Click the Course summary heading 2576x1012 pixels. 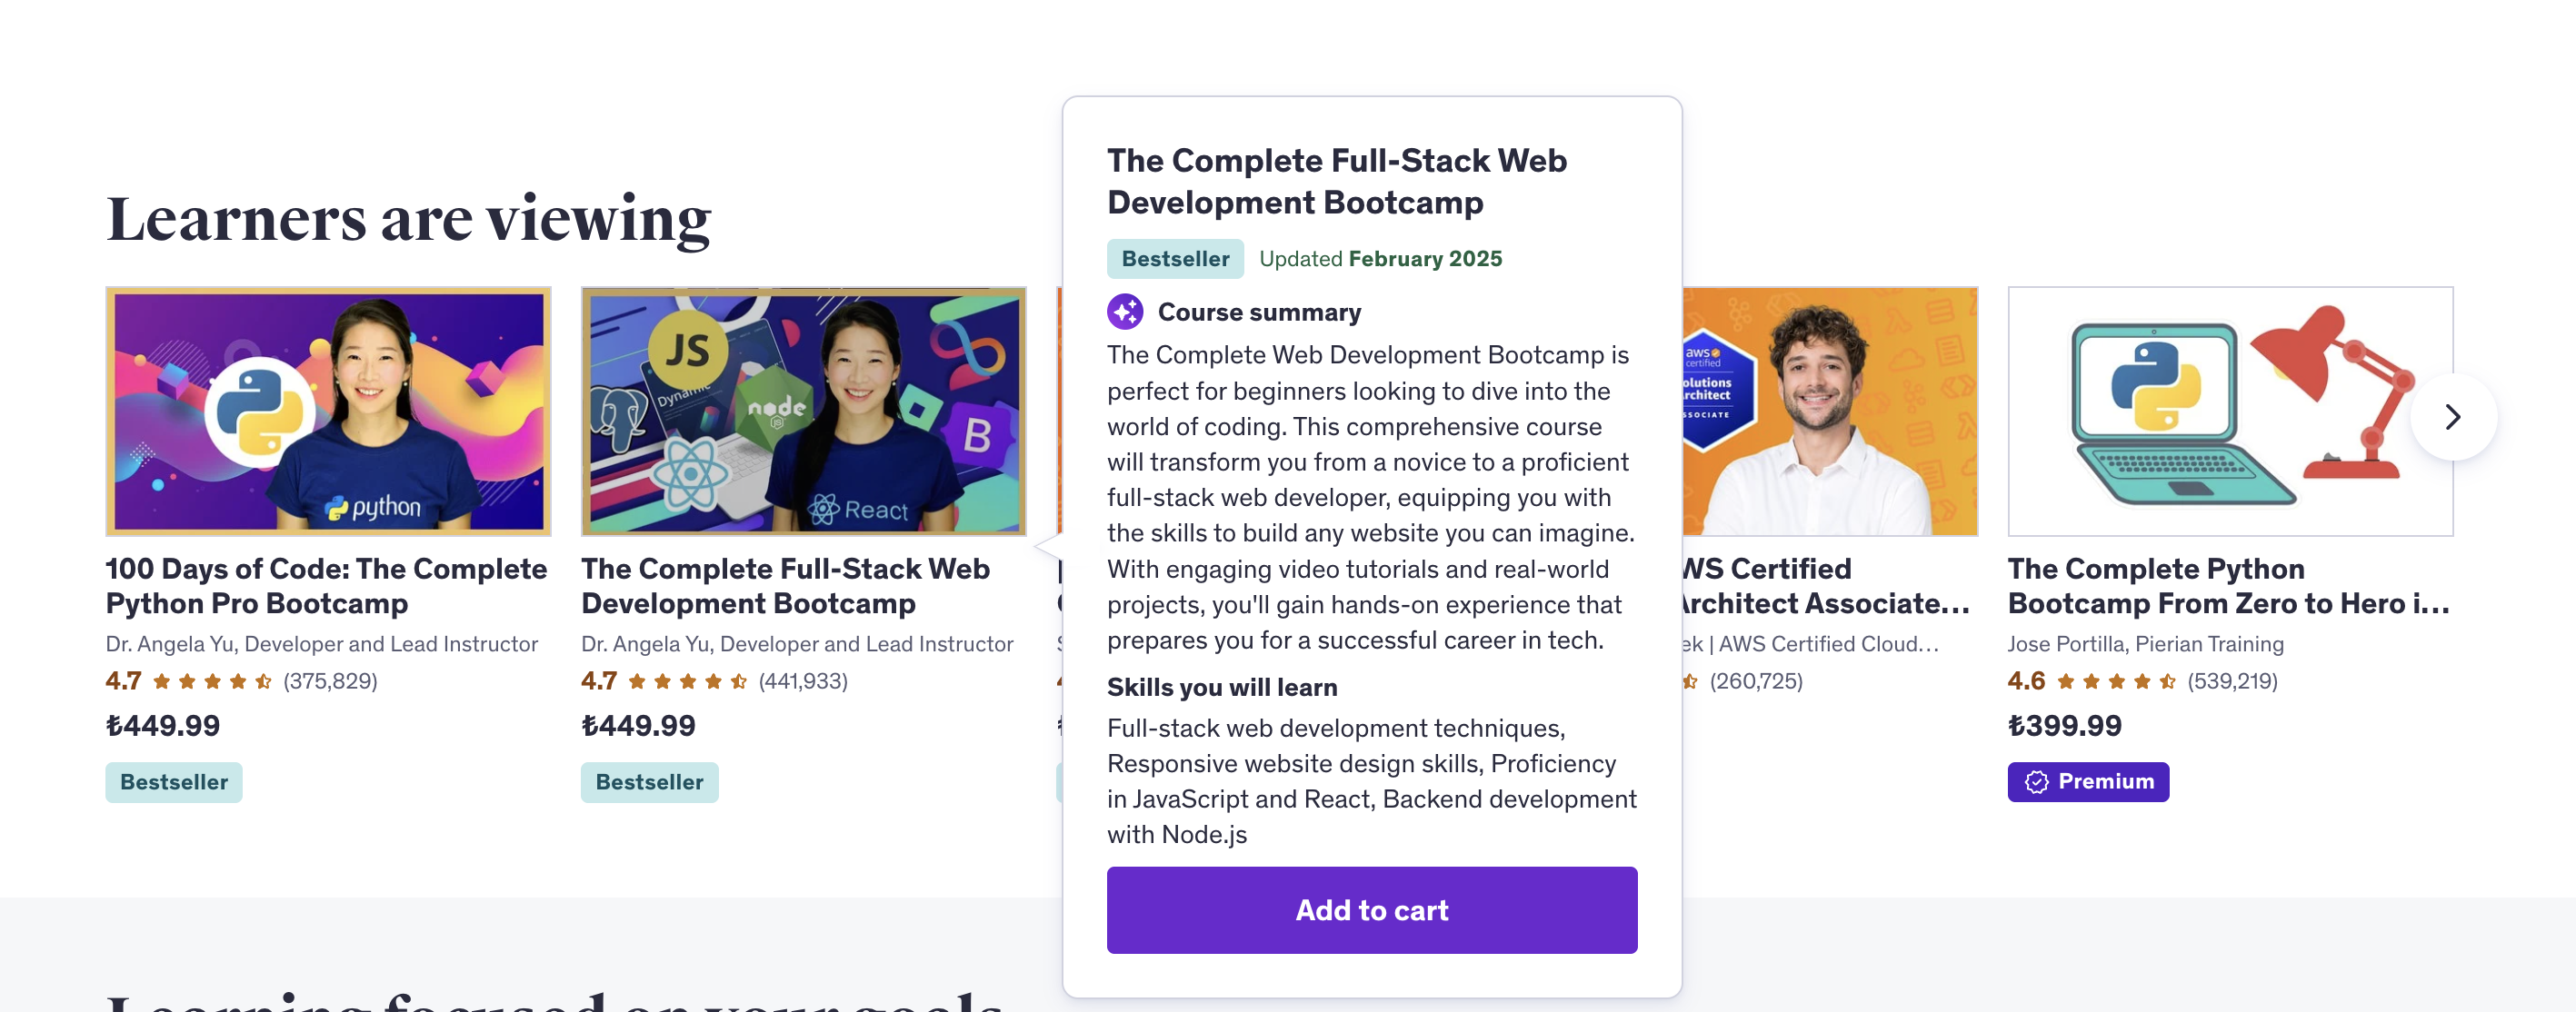pos(1259,312)
